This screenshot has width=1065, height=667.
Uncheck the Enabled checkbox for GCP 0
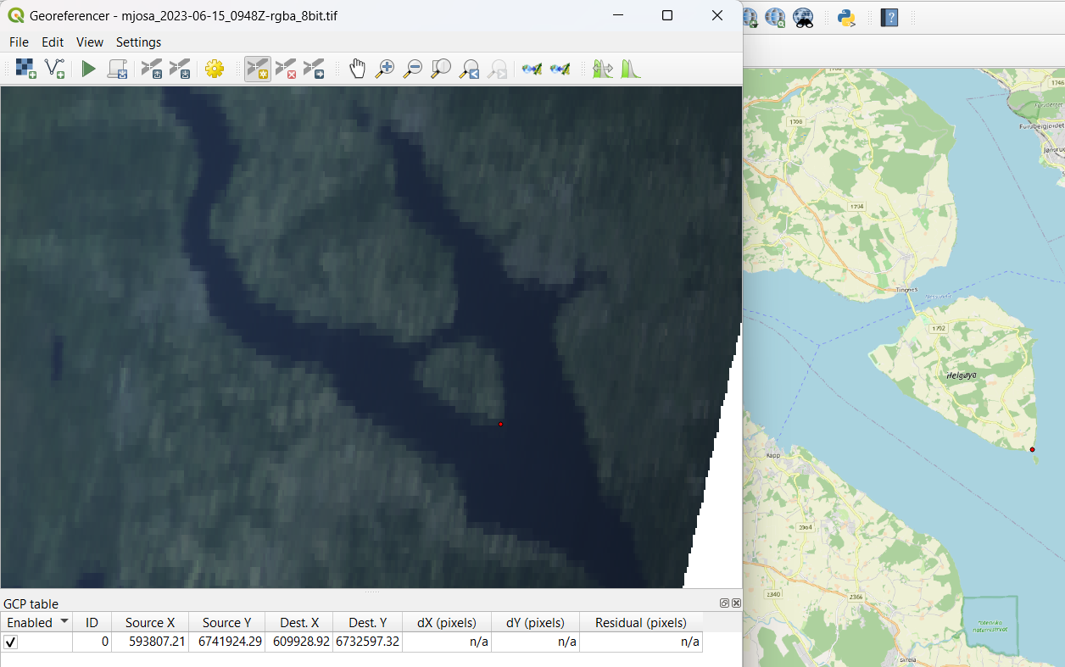pos(11,642)
